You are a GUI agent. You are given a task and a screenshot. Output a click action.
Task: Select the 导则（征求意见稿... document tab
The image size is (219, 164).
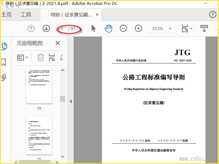(x=71, y=15)
